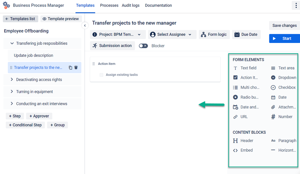This screenshot has width=300, height=174.
Task: Click the 'Transfer projects to the new manager' title
Action: click(134, 23)
